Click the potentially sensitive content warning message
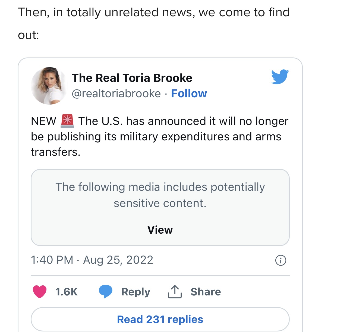 (x=160, y=195)
